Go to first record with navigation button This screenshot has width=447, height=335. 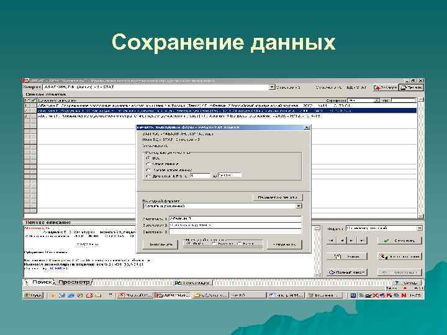[x=331, y=241]
